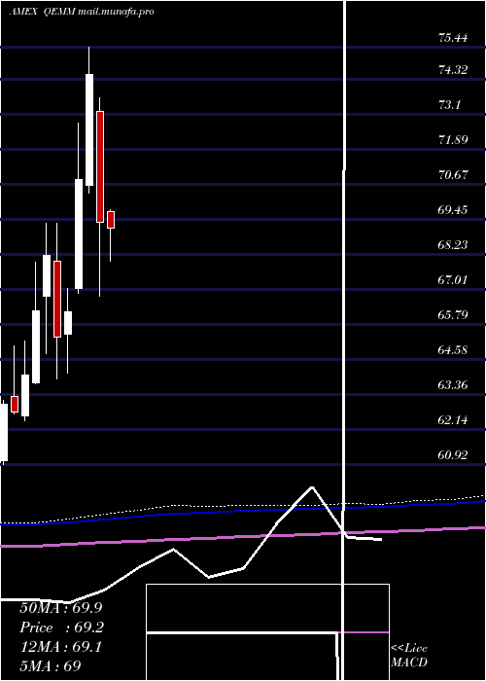Screen dimensions: 486x681
Task: Click the small red candlestick near 63.36
Action: click(x=15, y=404)
